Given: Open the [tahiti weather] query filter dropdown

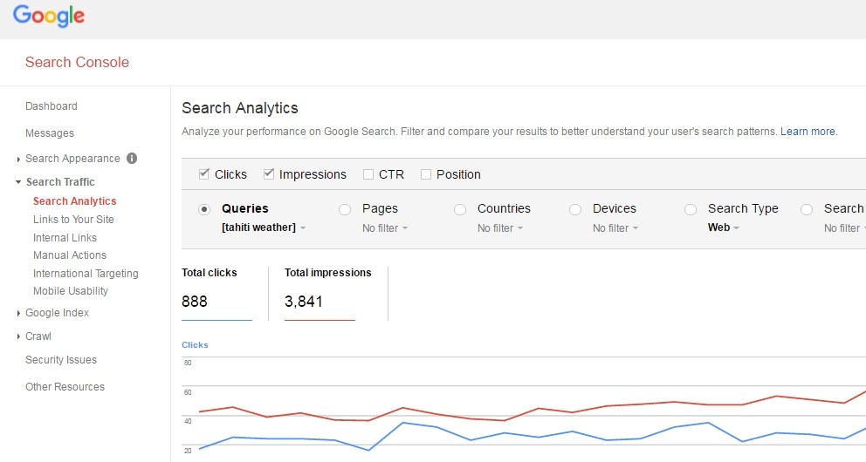Looking at the screenshot, I should (264, 228).
